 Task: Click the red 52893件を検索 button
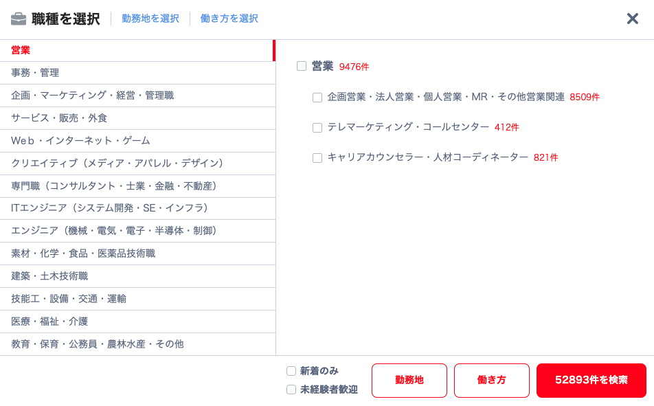coord(591,380)
